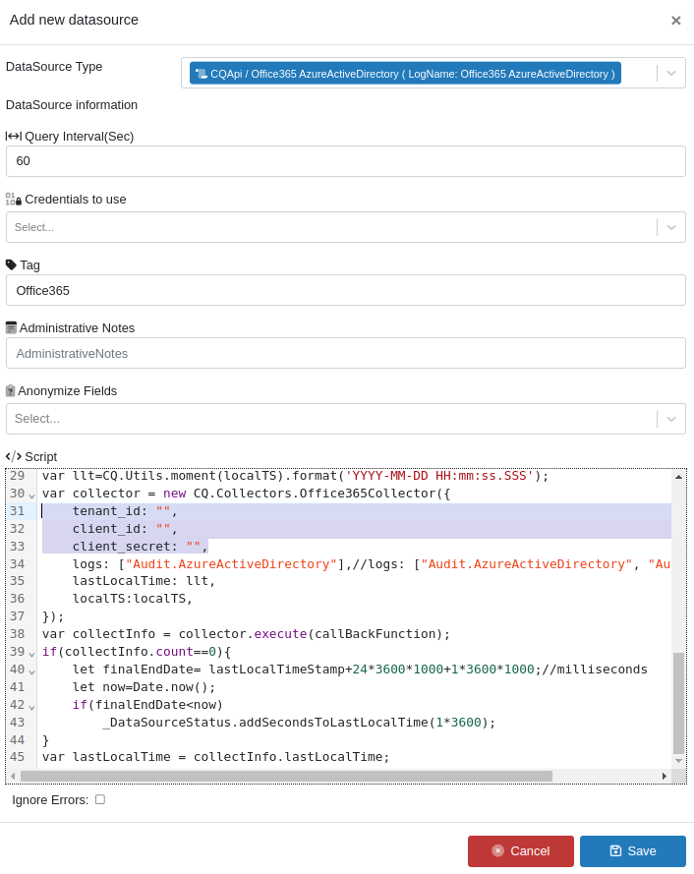Click the localTS:localTS line

coord(133,599)
